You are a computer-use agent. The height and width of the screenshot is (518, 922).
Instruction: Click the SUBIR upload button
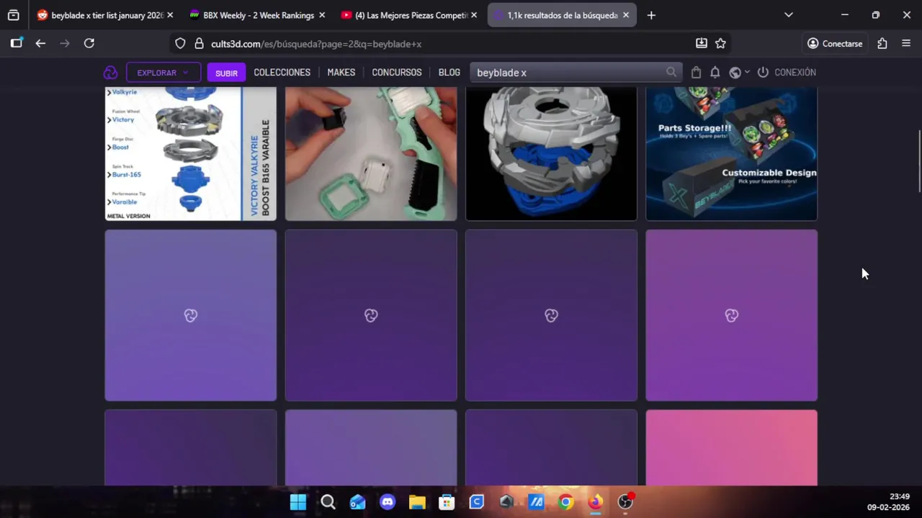pos(226,73)
